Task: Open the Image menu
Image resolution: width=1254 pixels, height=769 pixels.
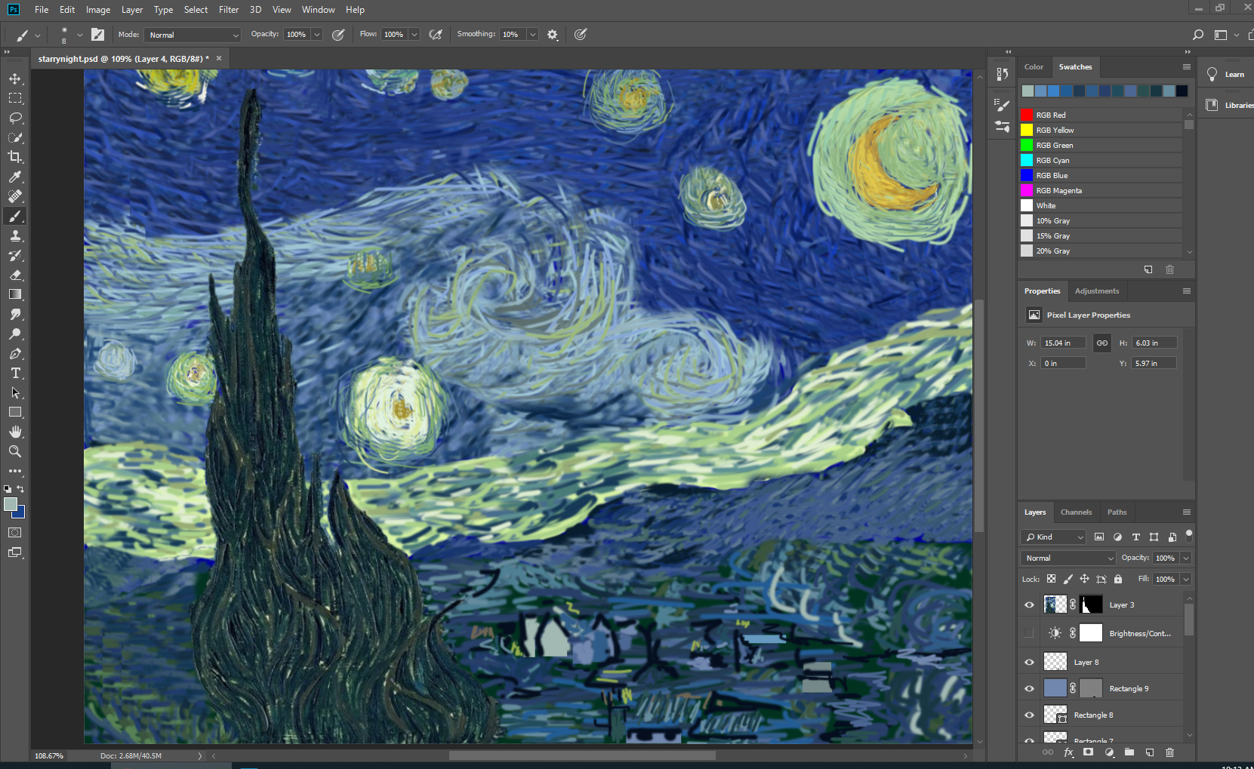Action: 98,10
